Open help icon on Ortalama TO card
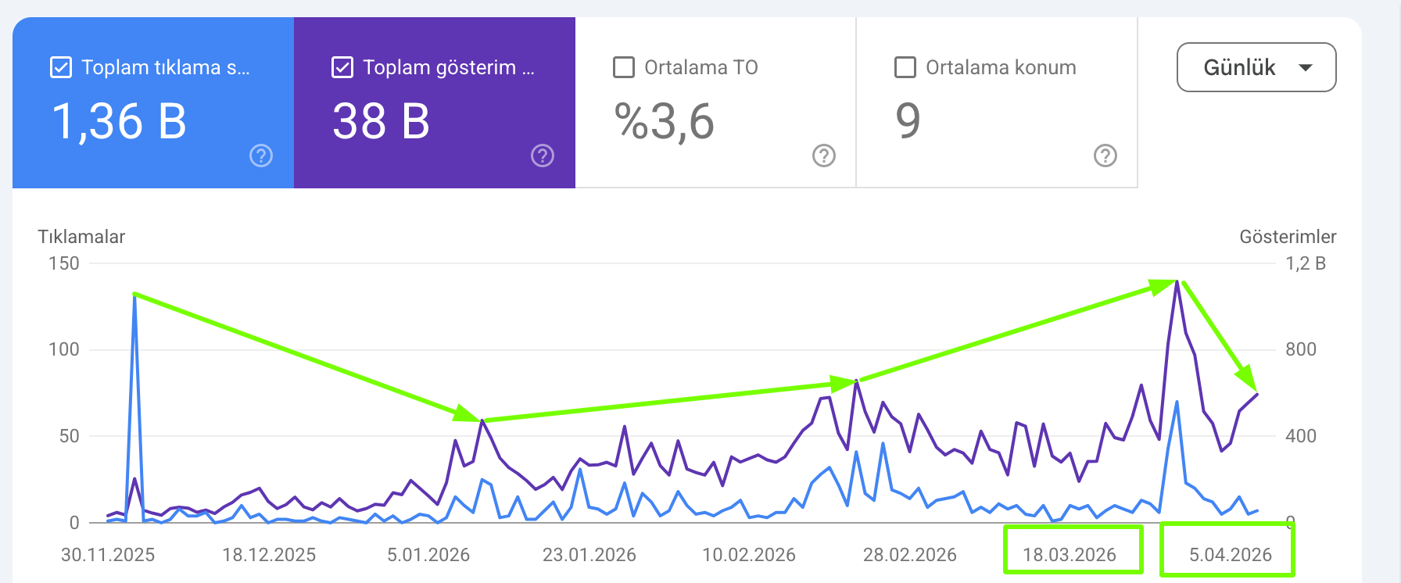The width and height of the screenshot is (1401, 583). point(824,156)
